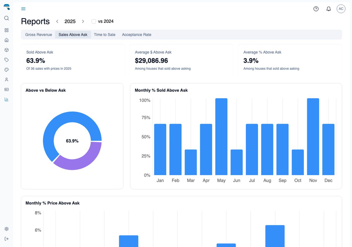This screenshot has height=247, width=352.
Task: Open settings gear in sidebar
Action: click(x=6, y=229)
